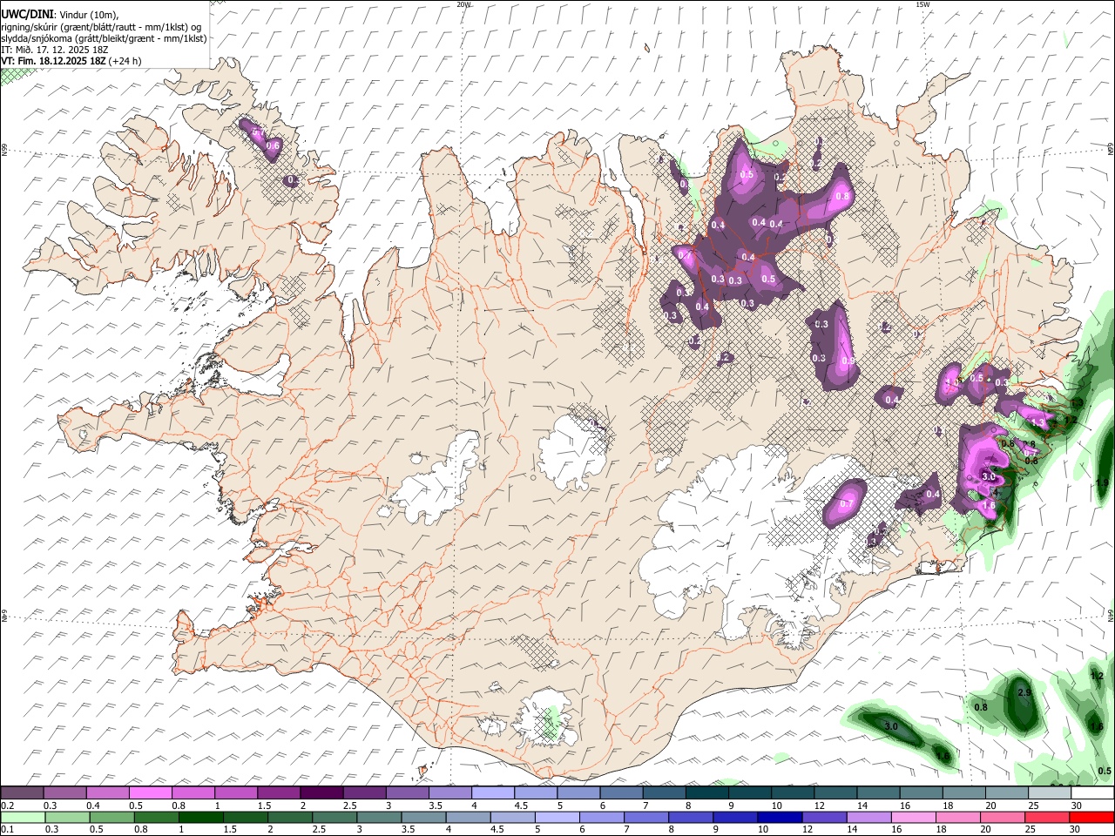Image resolution: width=1115 pixels, height=836 pixels.
Task: Click the dark grey-purple 0.2 legend swatch
Action: point(23,792)
